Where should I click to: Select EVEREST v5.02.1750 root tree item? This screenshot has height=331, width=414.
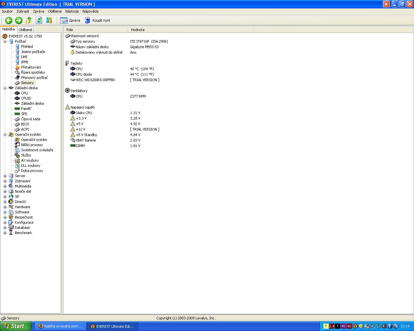coord(25,36)
